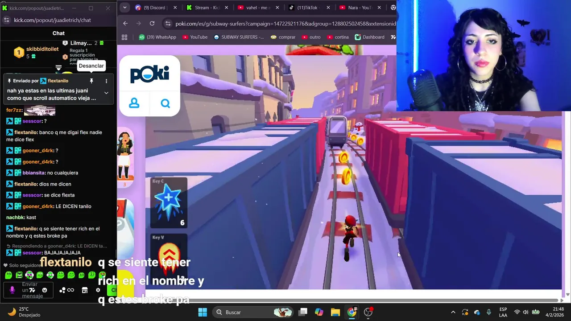Open Chrome apps grid in bookmarks bar
The width and height of the screenshot is (571, 321).
(124, 37)
